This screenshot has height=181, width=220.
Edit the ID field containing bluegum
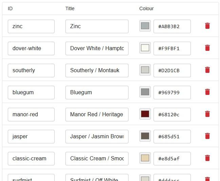31,93
